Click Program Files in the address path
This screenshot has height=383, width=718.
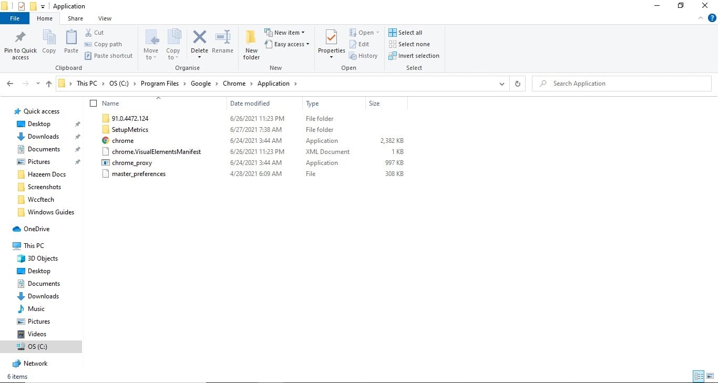tap(160, 84)
